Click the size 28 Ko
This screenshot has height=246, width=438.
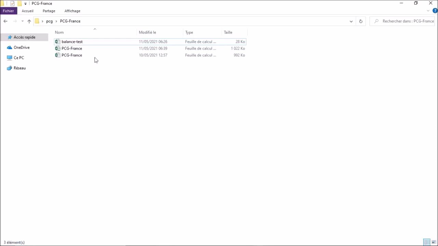click(240, 42)
